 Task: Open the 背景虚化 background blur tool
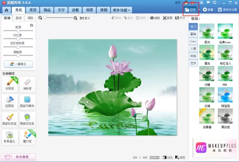click(x=10, y=137)
